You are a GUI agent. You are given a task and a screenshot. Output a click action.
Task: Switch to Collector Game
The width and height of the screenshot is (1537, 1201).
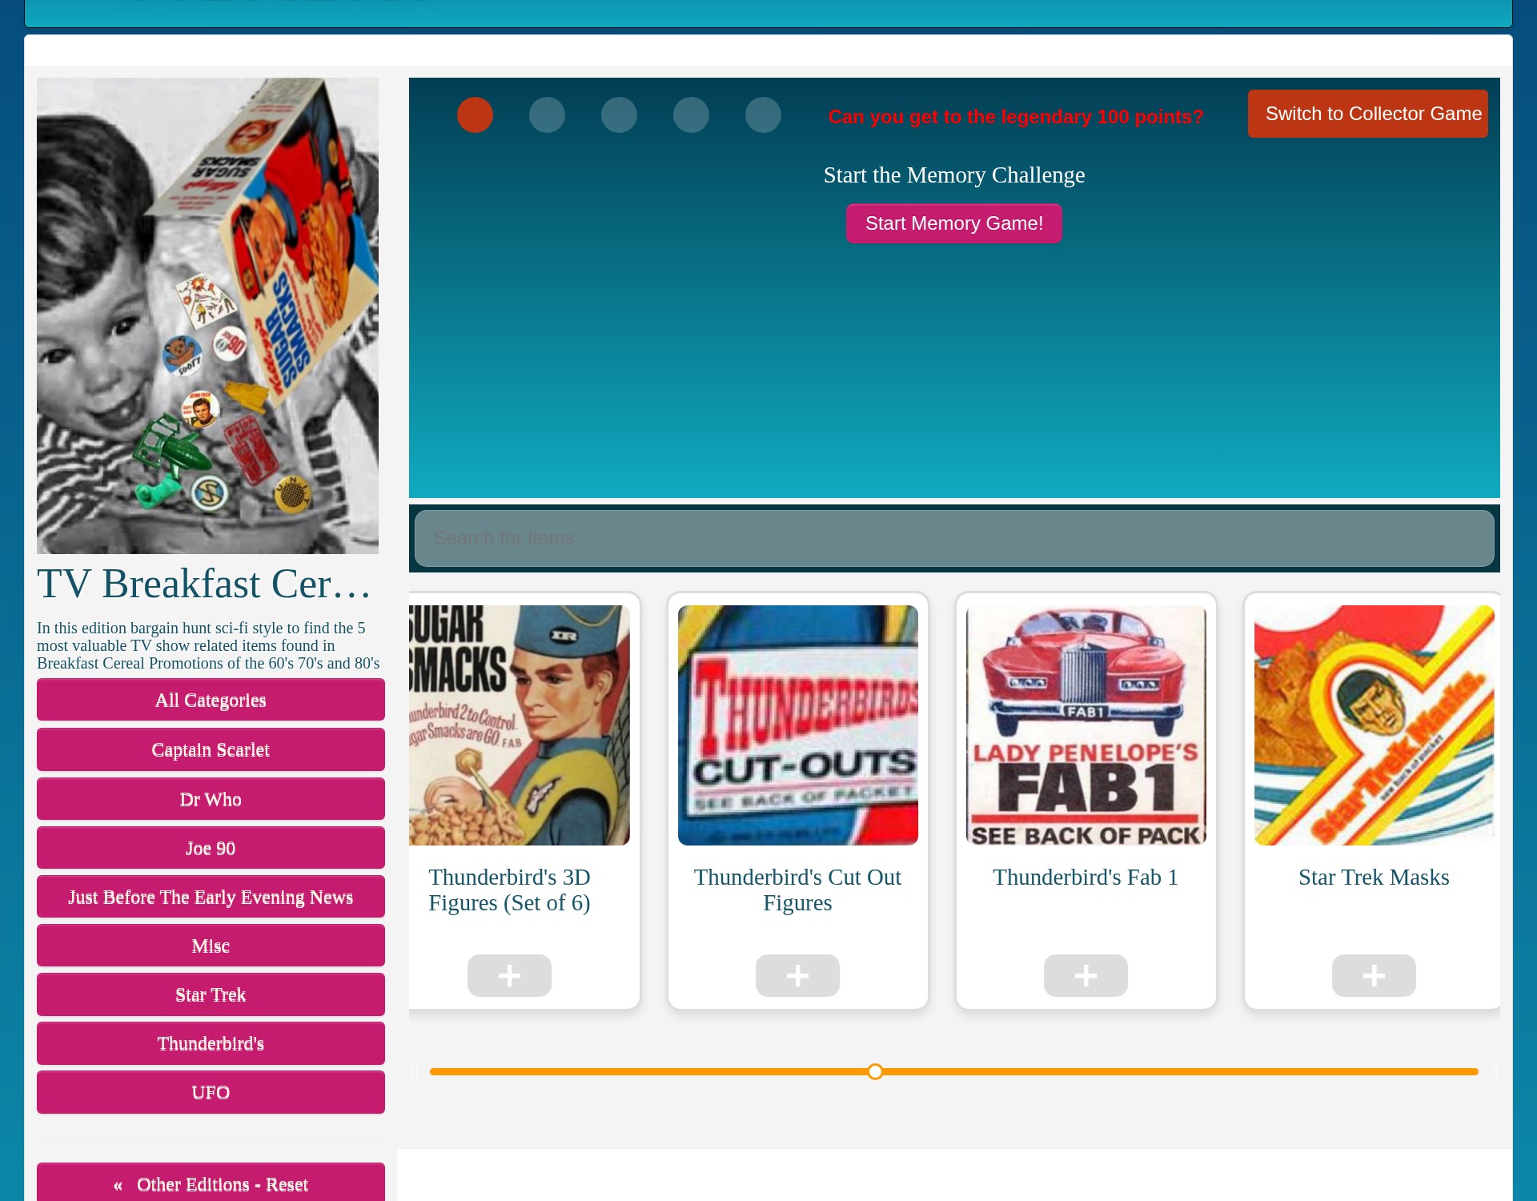(1367, 114)
